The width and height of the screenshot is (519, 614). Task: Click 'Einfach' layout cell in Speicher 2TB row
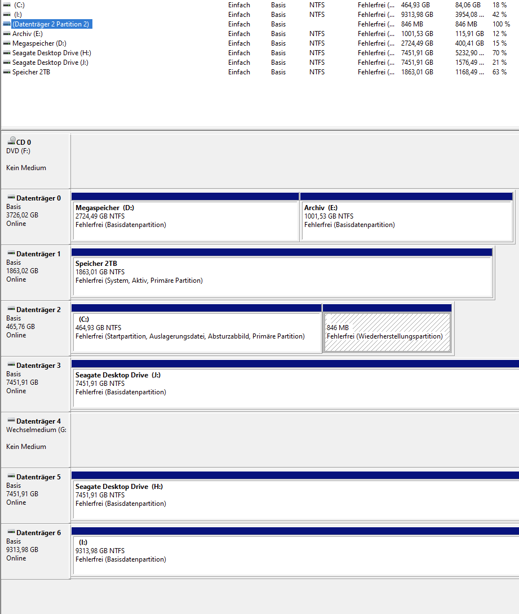239,72
